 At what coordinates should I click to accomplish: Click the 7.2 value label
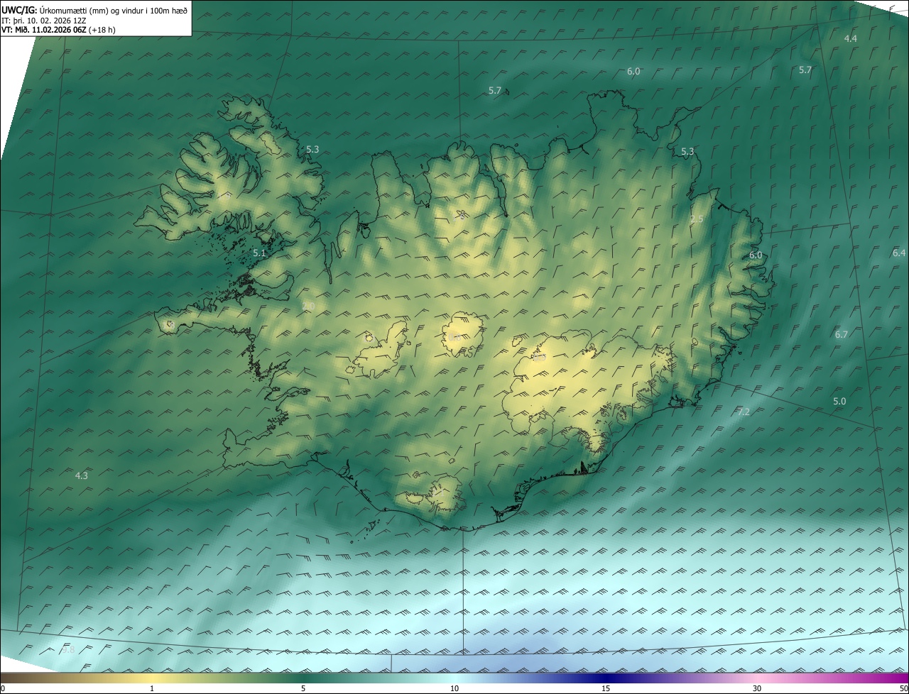tap(744, 412)
